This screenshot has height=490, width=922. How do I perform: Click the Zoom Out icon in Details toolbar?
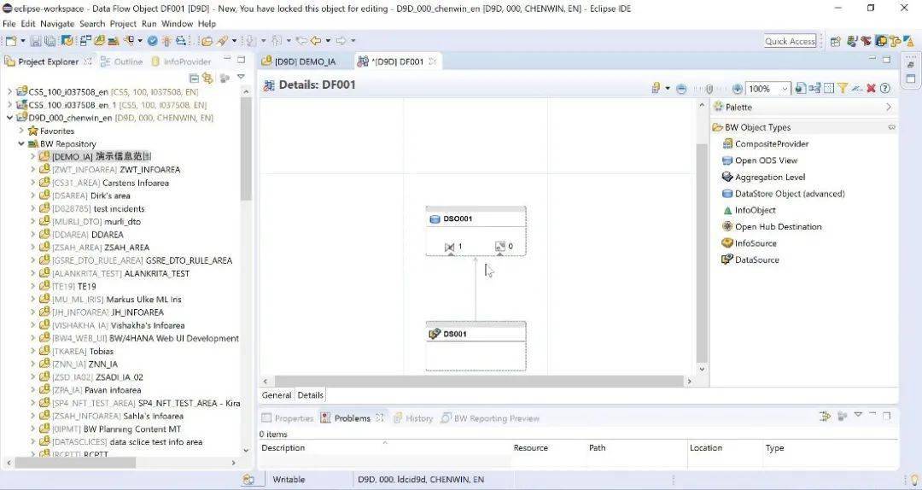(x=681, y=89)
